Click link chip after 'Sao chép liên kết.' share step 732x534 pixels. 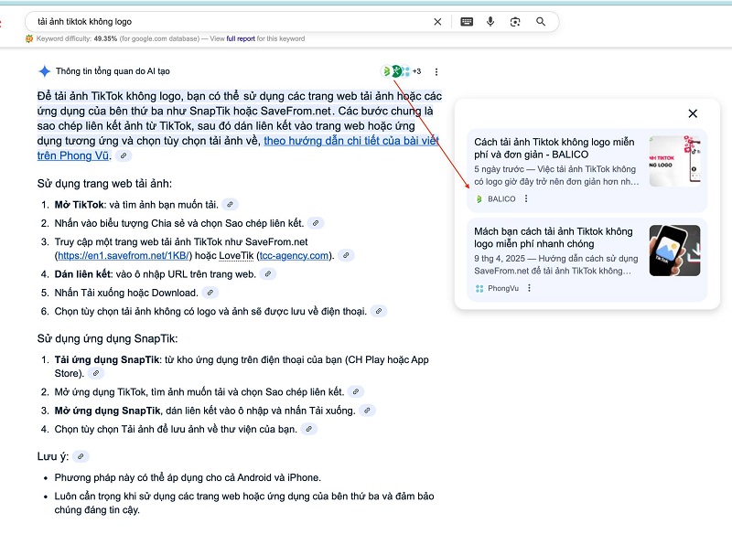tap(316, 223)
